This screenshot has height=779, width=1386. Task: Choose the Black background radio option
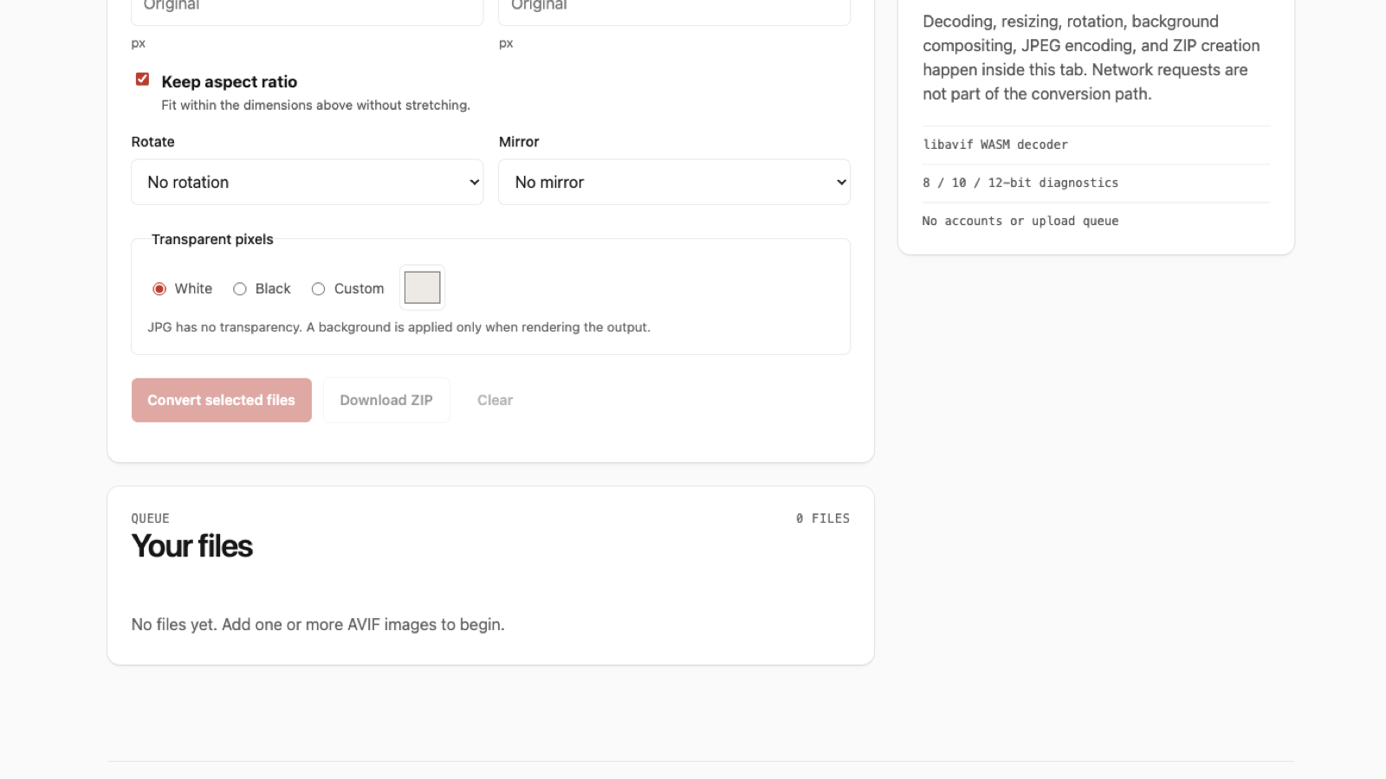point(240,289)
